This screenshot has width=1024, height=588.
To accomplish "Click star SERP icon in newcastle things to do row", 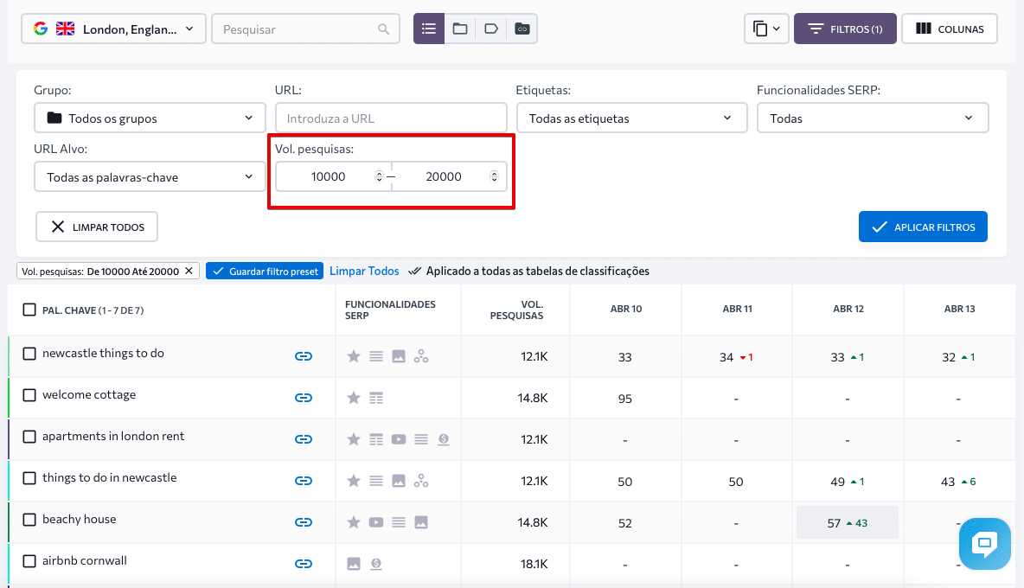I will point(354,356).
